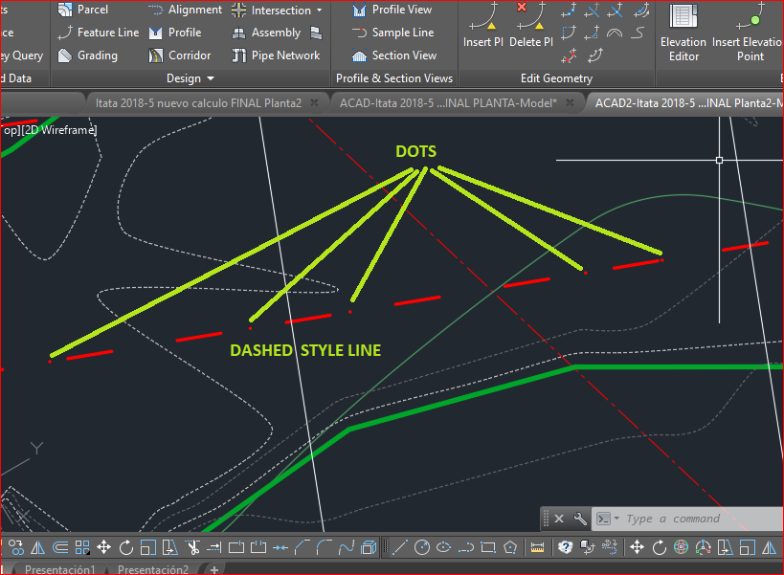The width and height of the screenshot is (784, 575).
Task: Activate the Pan tool near bottom right
Action: coord(639,546)
